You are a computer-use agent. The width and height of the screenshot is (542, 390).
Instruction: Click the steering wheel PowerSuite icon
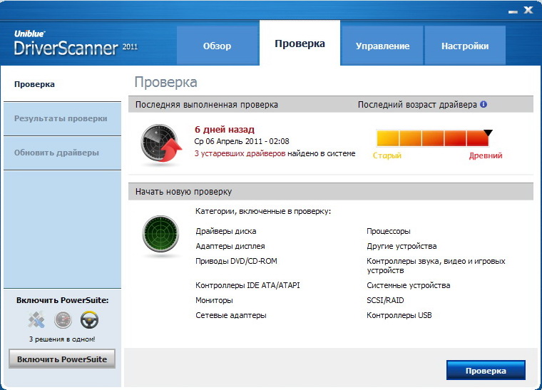[x=89, y=319]
